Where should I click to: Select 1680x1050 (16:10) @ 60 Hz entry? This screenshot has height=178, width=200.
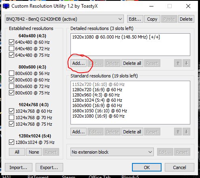click(100, 111)
